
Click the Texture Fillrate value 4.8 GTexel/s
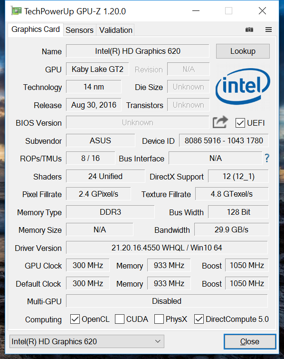point(232,194)
